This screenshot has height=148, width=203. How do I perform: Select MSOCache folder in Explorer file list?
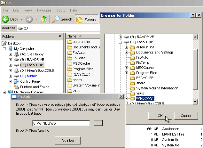79,63
